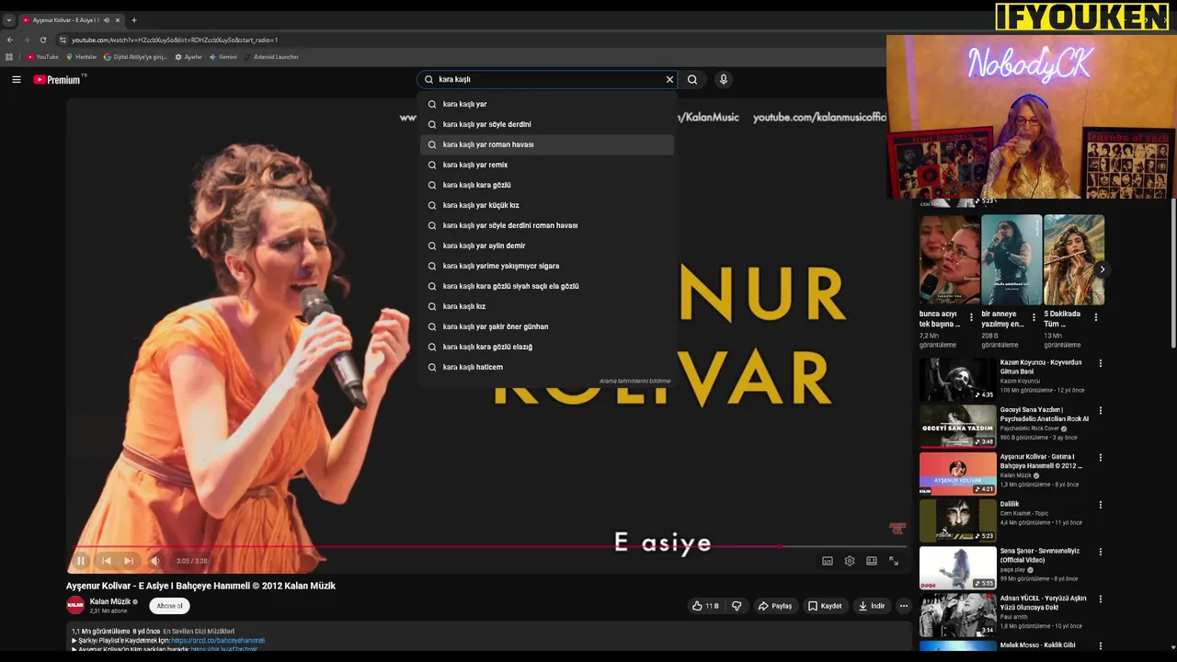
Task: Toggle subtitles in the player
Action: click(828, 561)
